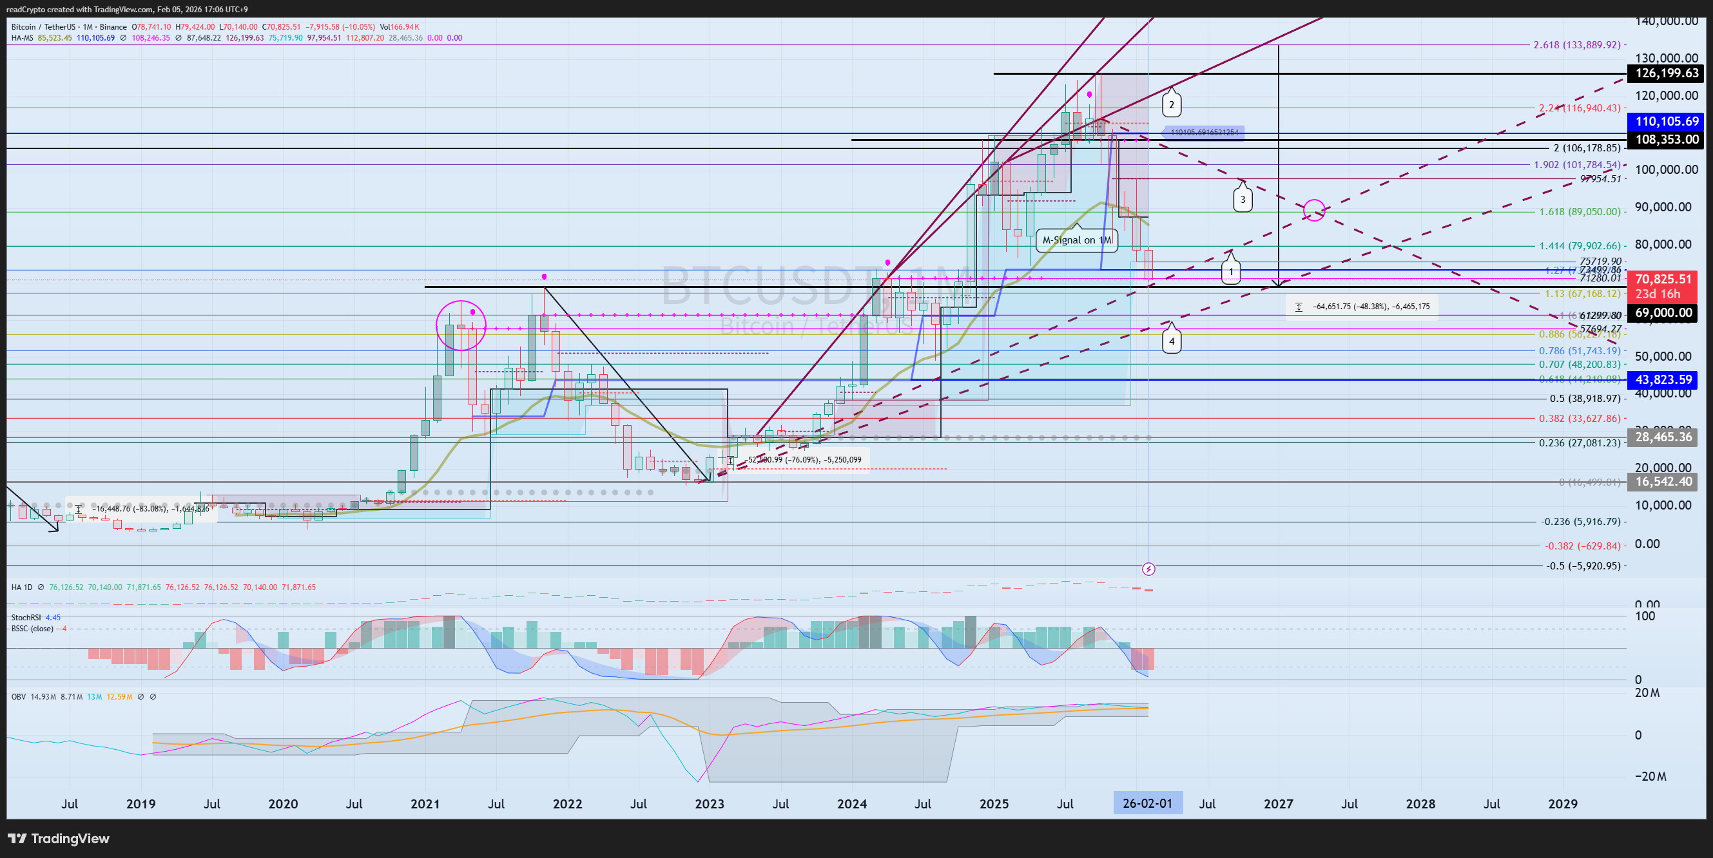Image resolution: width=1713 pixels, height=858 pixels.
Task: Click the red 70,825.51 current price tag
Action: point(1662,287)
